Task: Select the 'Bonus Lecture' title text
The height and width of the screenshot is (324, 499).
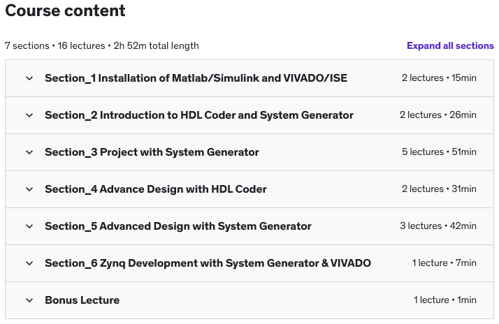Action: 82,300
